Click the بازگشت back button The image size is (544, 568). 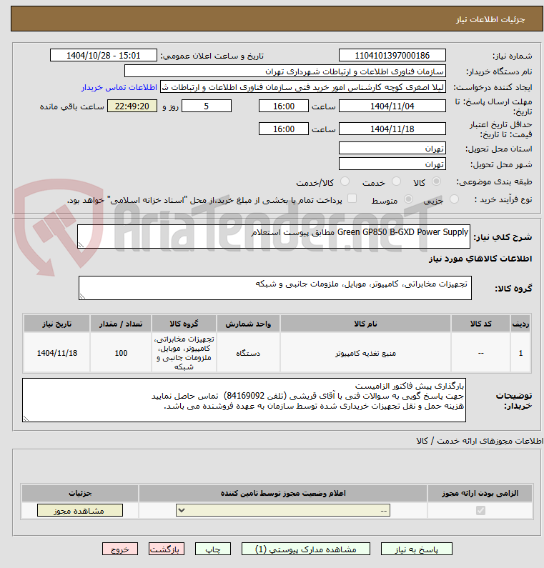click(x=167, y=549)
